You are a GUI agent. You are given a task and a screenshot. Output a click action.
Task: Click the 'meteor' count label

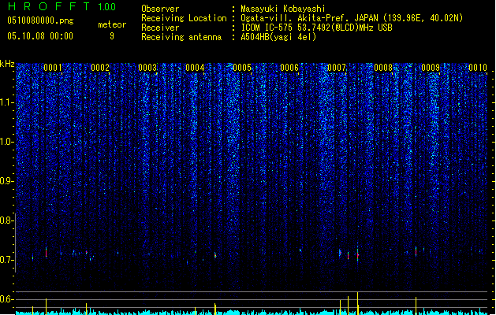click(x=112, y=24)
